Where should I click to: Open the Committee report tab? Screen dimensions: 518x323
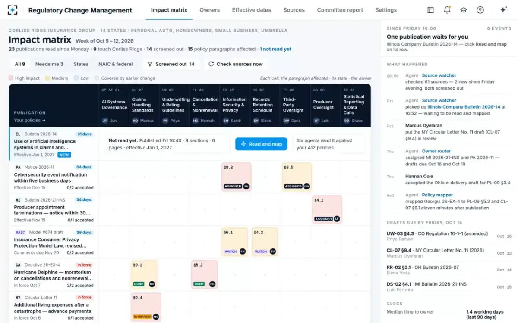tap(340, 10)
